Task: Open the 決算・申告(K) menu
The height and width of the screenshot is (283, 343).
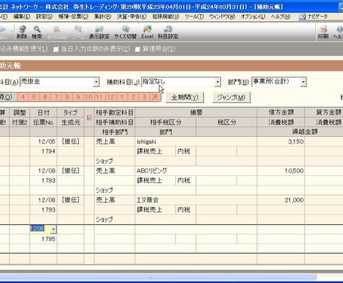Action: (132, 16)
